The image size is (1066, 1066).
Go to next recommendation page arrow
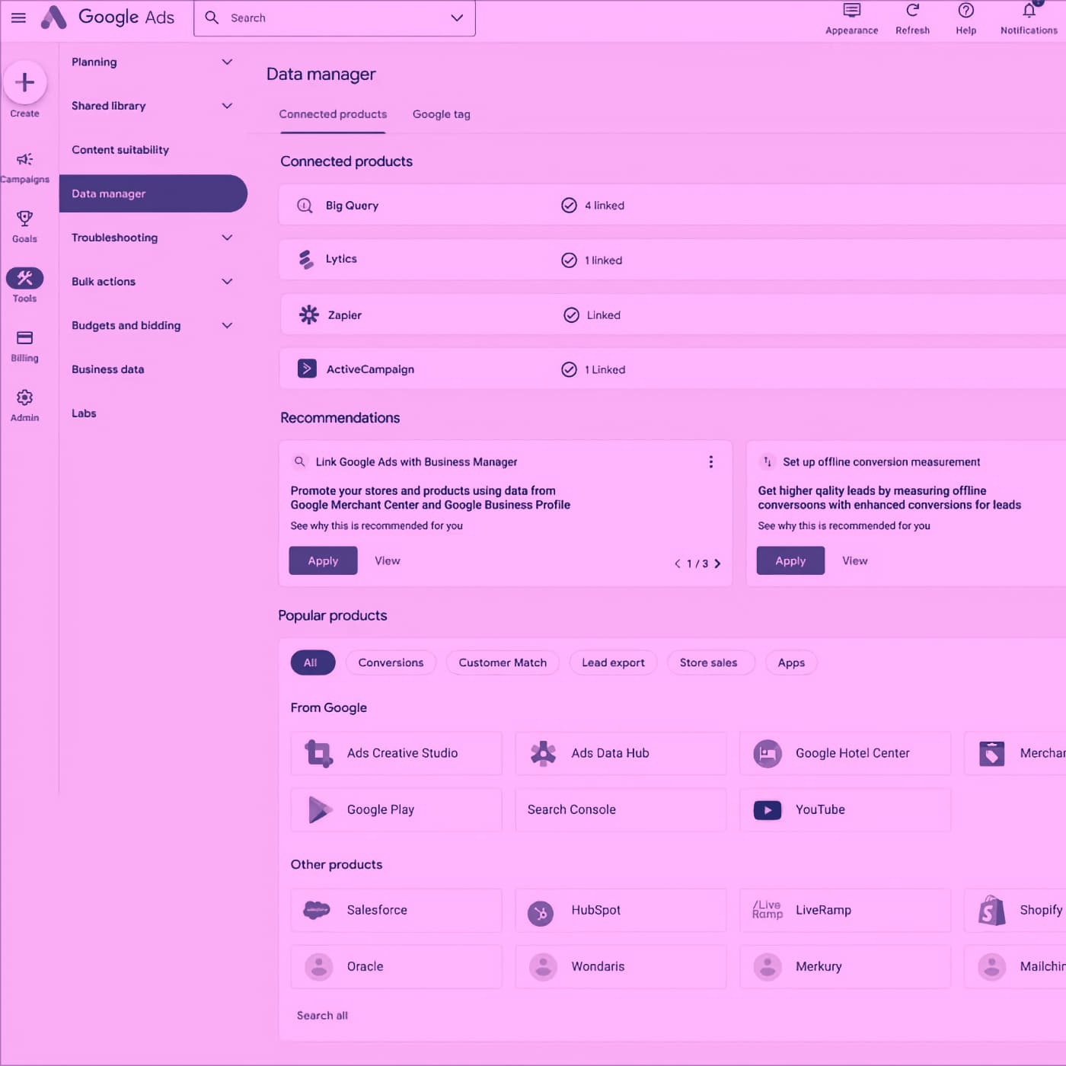click(717, 563)
